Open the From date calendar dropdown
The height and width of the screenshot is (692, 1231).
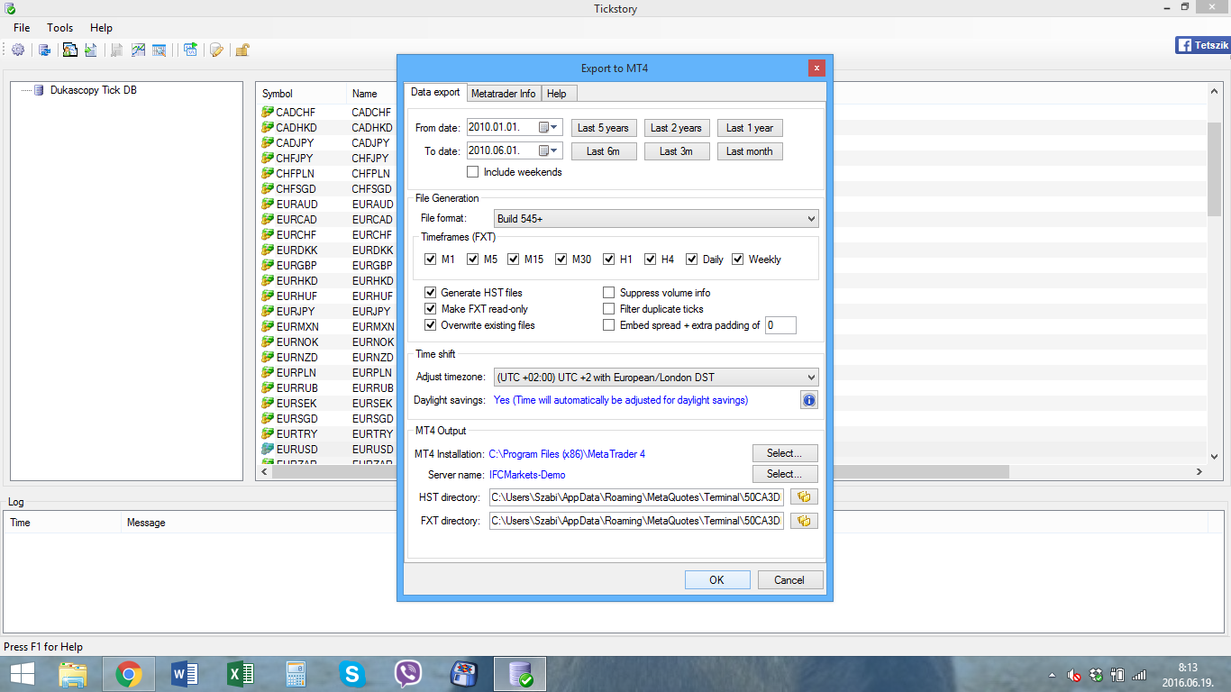coord(549,128)
